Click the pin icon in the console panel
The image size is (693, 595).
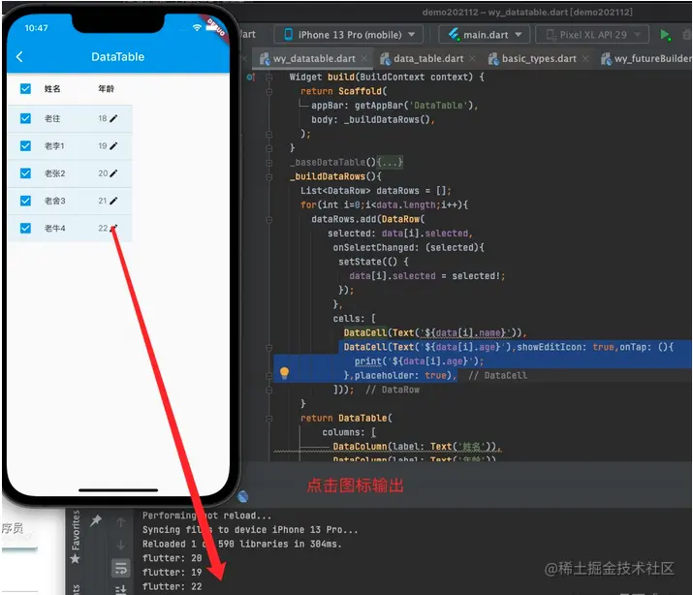[96, 520]
